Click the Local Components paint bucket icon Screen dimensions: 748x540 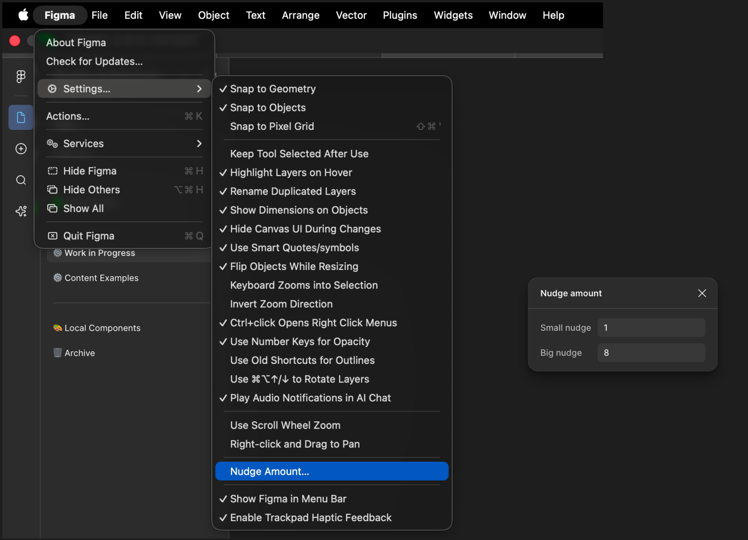click(57, 327)
